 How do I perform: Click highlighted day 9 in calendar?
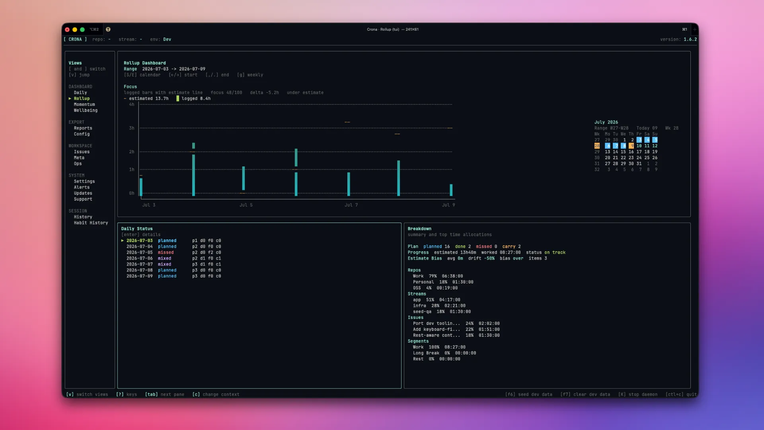click(631, 146)
